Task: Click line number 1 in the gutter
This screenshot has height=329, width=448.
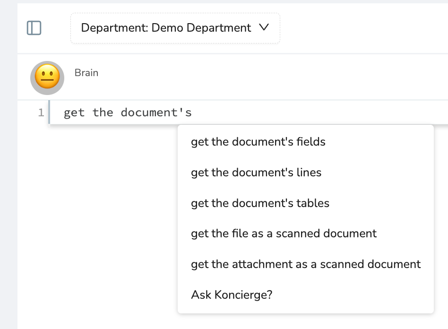Action: point(41,113)
